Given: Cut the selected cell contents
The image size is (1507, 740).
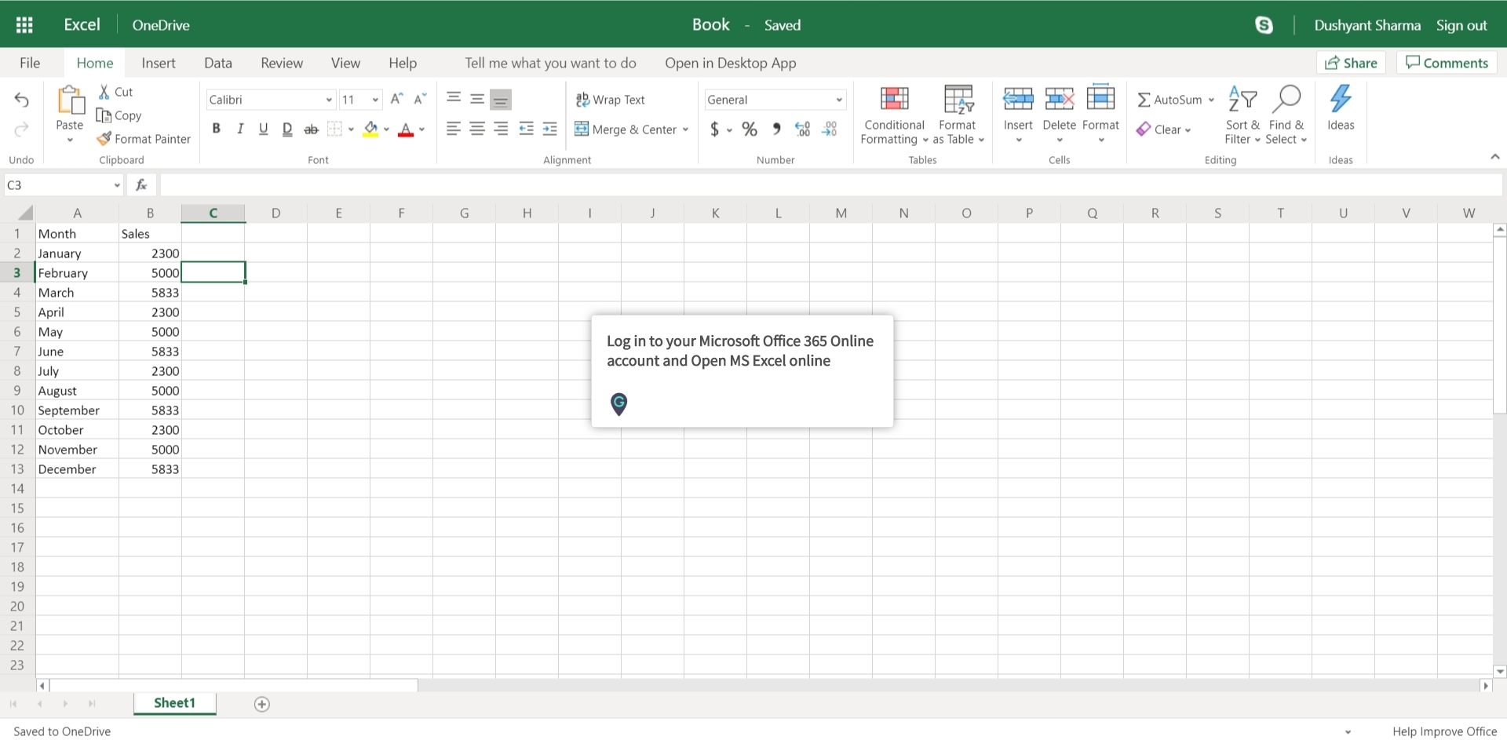Looking at the screenshot, I should click(115, 92).
